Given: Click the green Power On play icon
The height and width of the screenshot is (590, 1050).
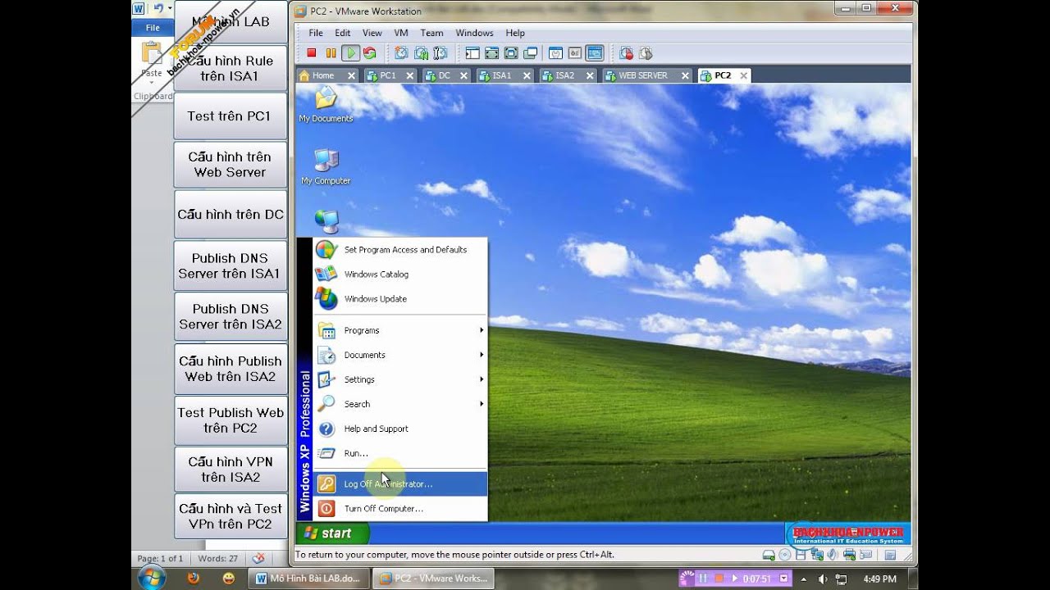Looking at the screenshot, I should click(350, 53).
